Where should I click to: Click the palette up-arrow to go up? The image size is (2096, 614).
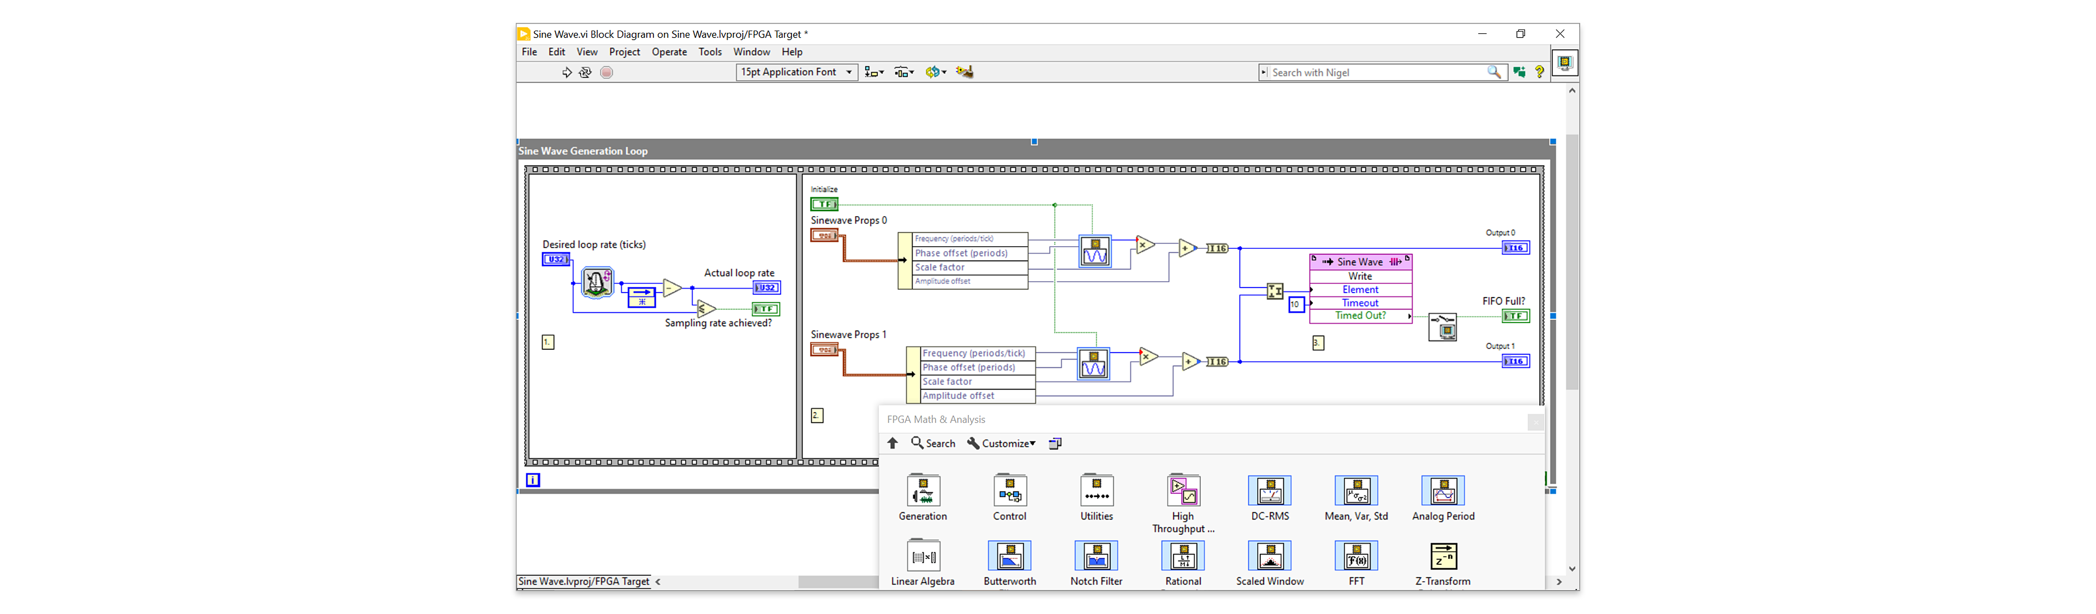892,443
